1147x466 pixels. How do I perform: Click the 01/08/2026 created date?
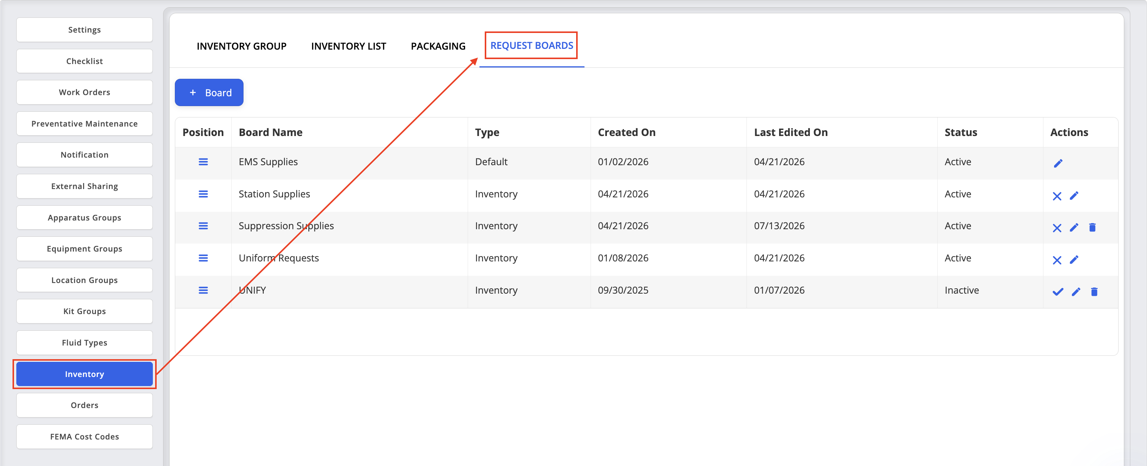tap(622, 258)
